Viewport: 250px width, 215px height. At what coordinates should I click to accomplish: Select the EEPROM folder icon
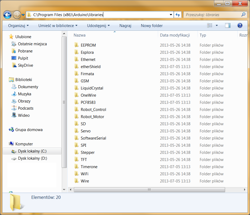[77, 45]
